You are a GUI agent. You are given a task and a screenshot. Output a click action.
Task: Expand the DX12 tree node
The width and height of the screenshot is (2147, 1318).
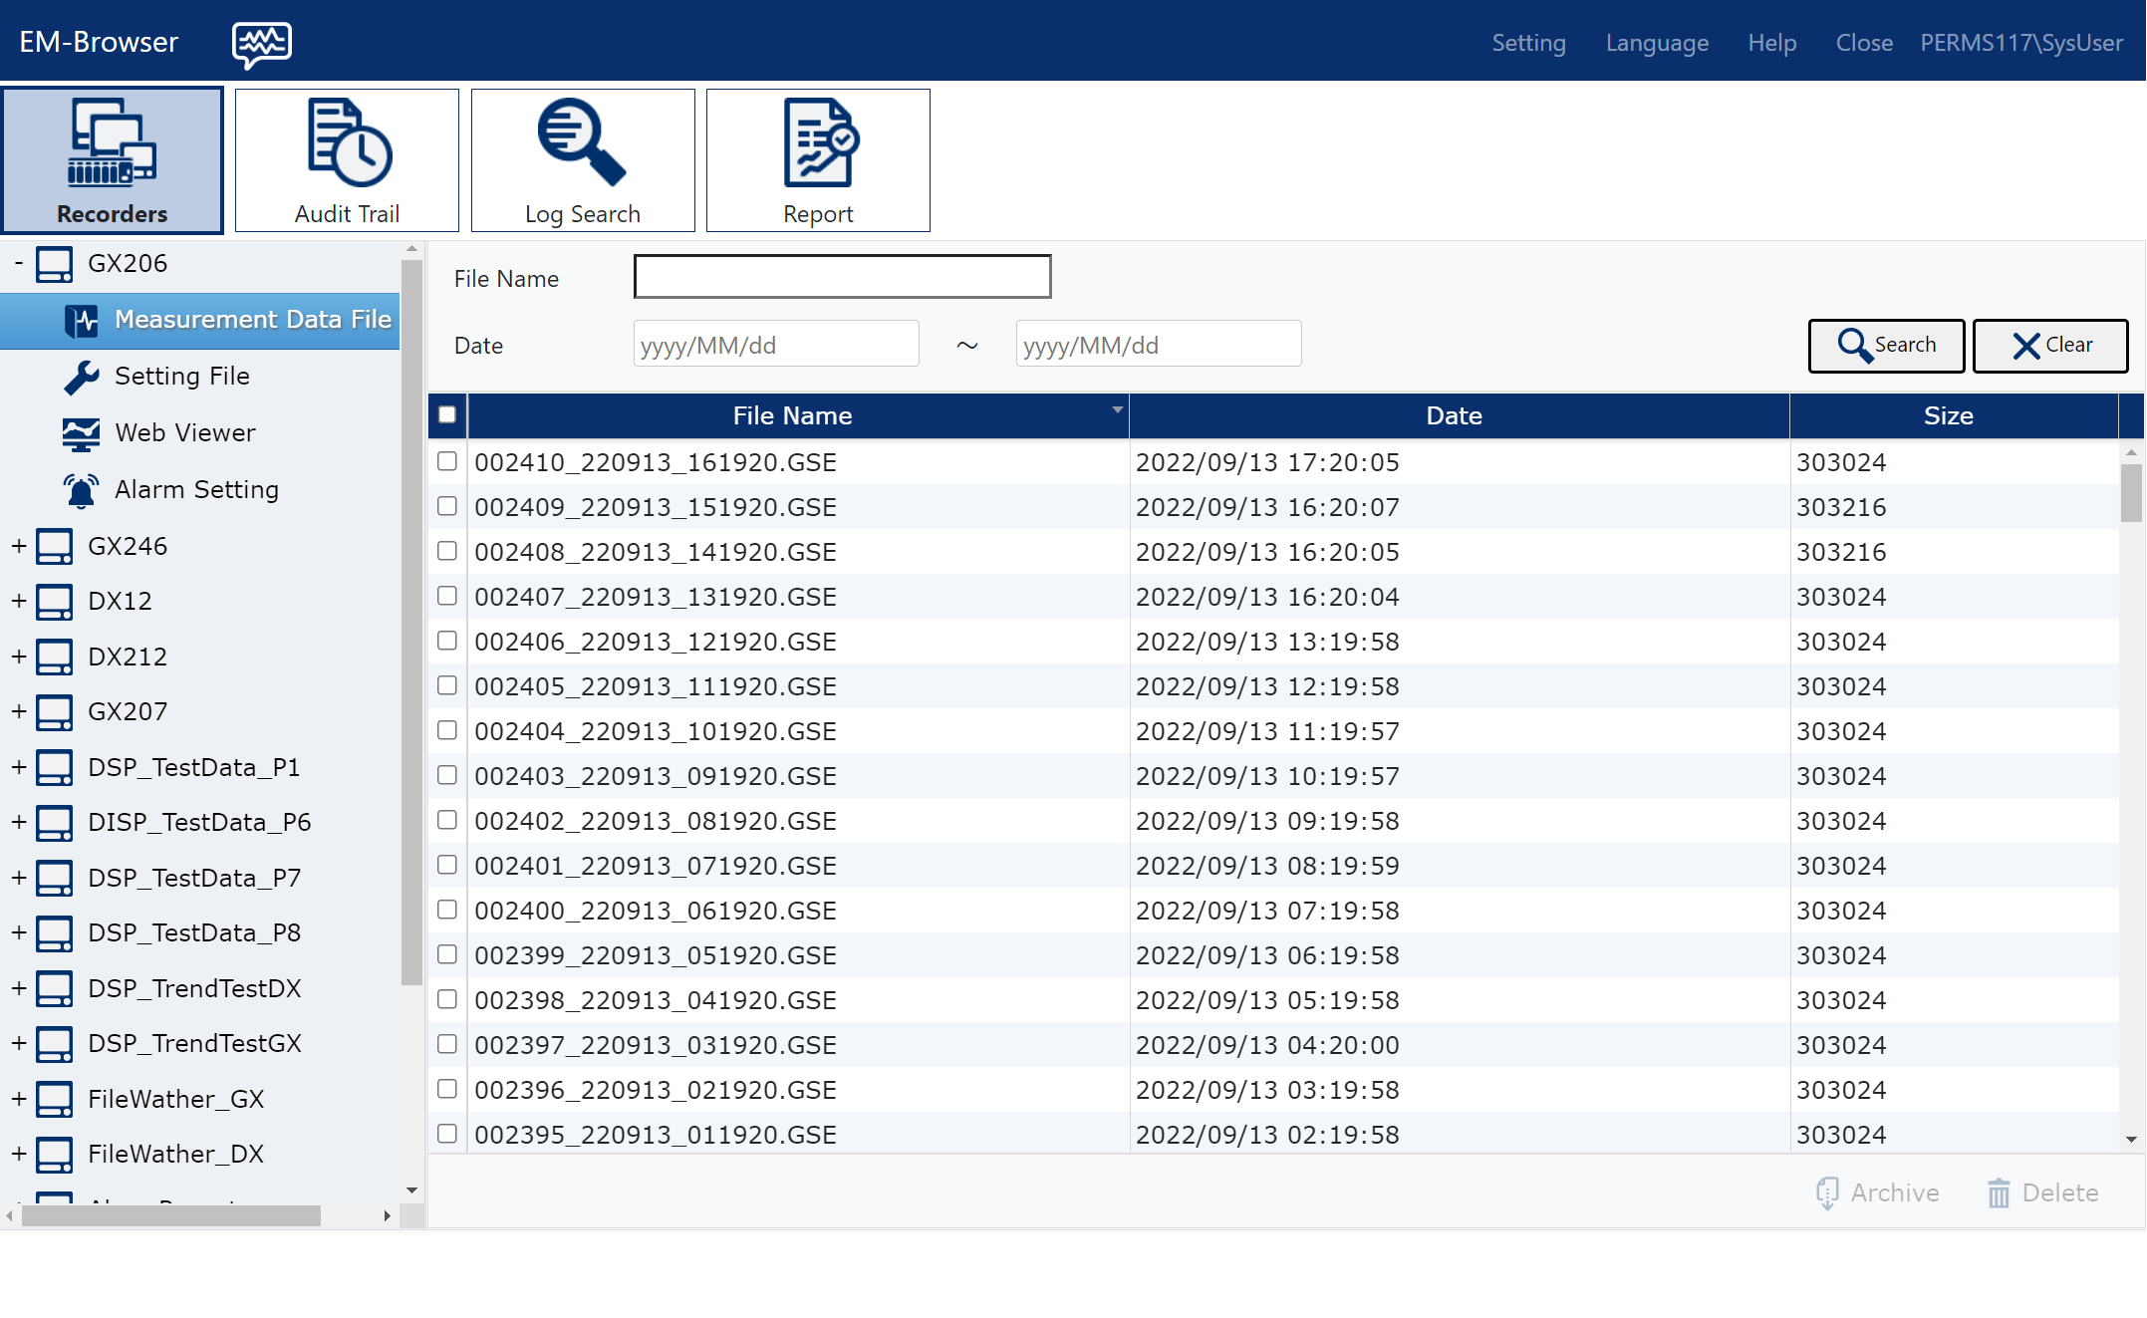(x=18, y=602)
